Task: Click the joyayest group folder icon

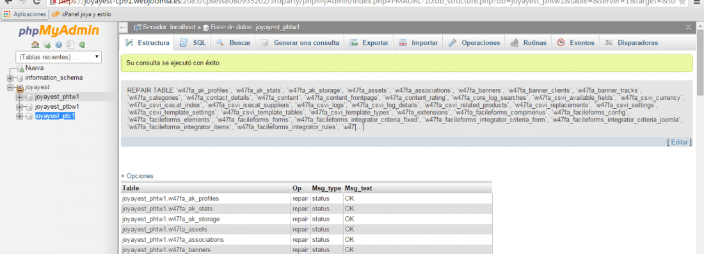Action: [x=20, y=88]
